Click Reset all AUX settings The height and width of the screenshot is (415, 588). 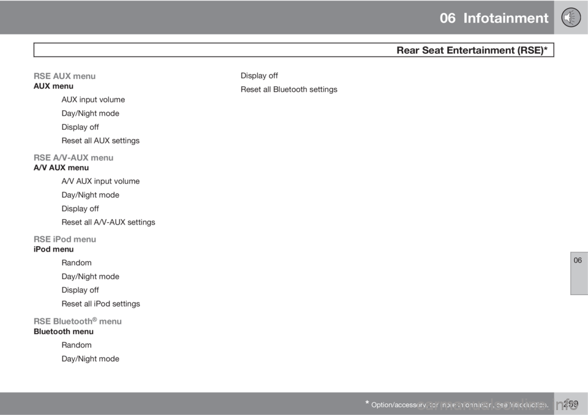coord(100,141)
